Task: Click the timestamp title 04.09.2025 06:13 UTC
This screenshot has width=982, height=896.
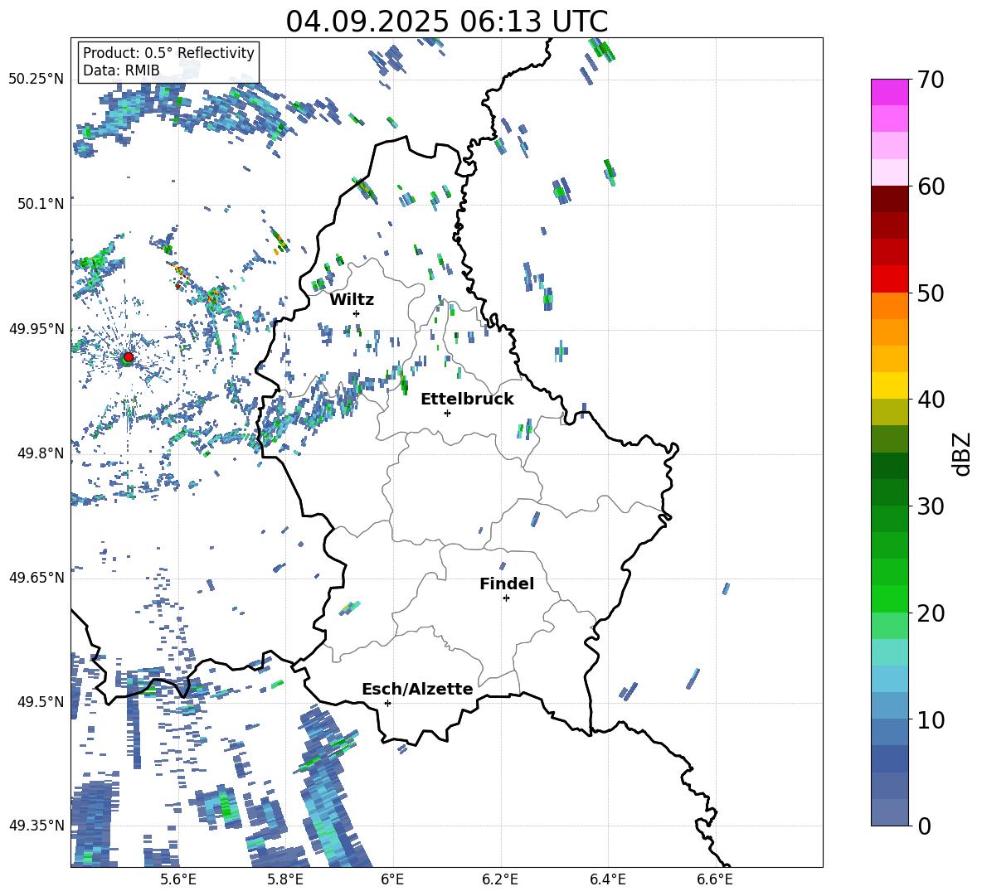Action: (446, 22)
